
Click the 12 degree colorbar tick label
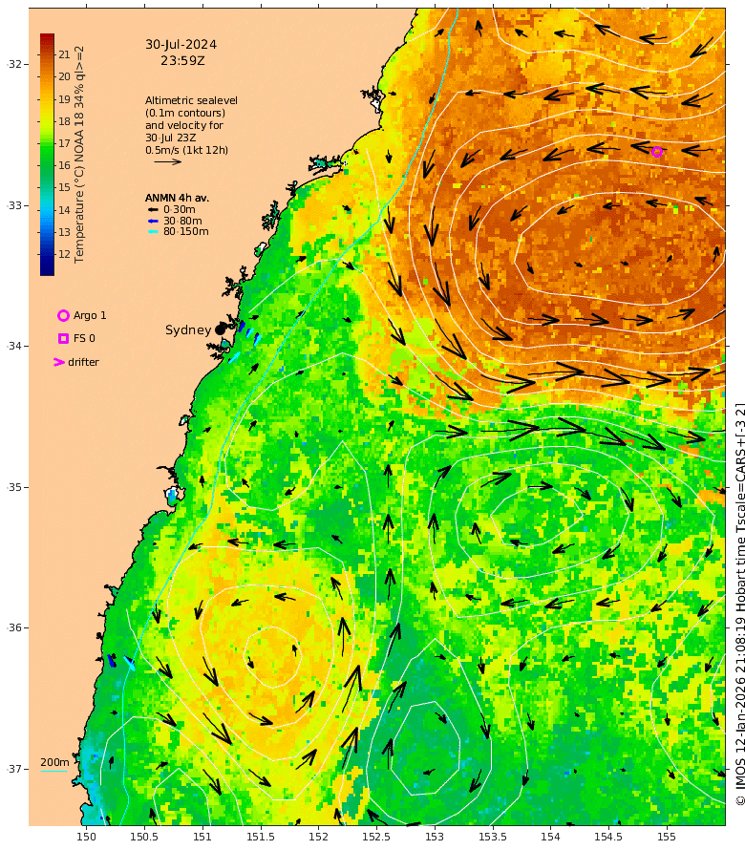coord(65,254)
